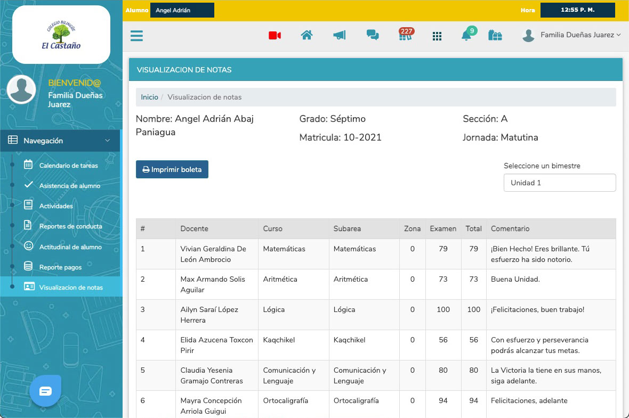
Task: Click teacher Mayra Concepción Arriola Guigui
Action: click(x=211, y=406)
